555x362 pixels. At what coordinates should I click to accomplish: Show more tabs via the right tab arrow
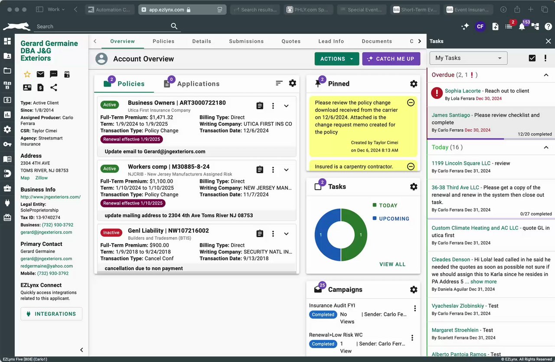click(419, 41)
